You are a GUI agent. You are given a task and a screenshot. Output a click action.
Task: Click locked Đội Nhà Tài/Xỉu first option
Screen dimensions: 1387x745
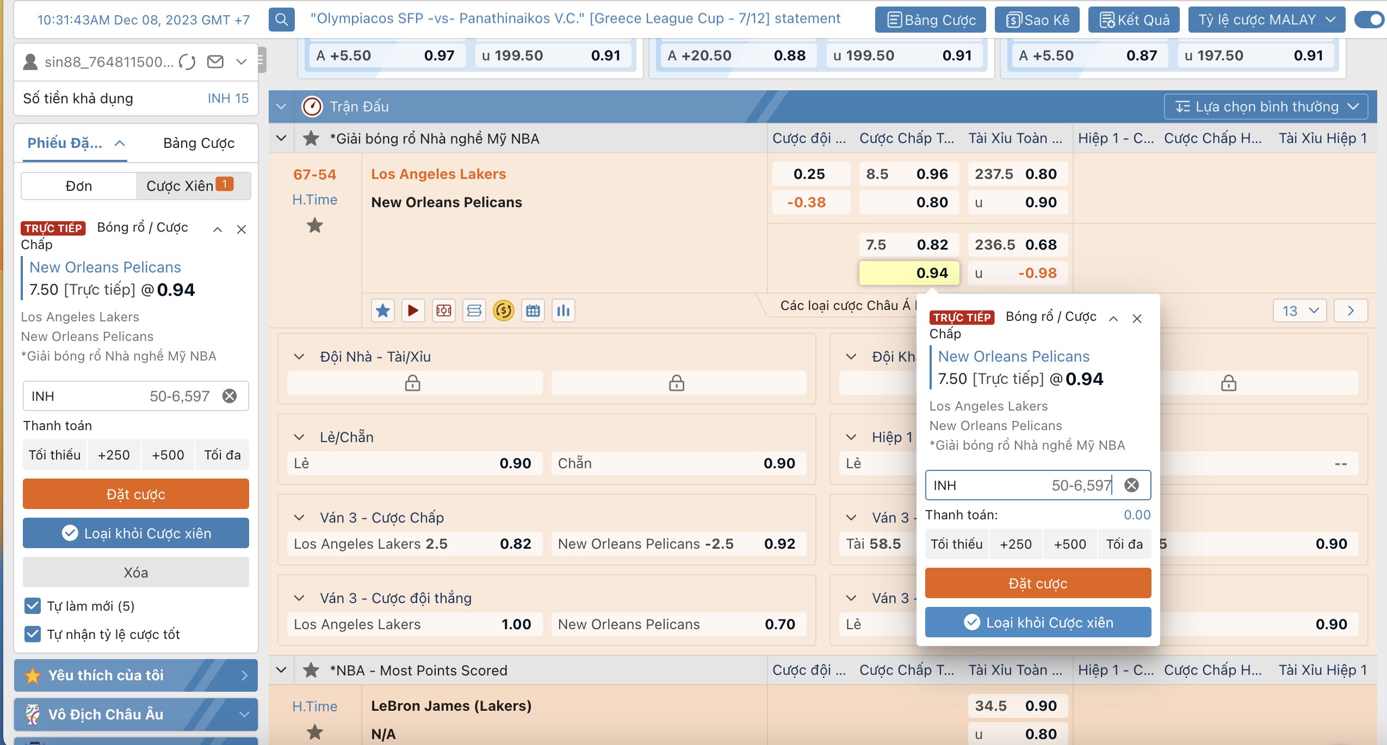pos(414,383)
